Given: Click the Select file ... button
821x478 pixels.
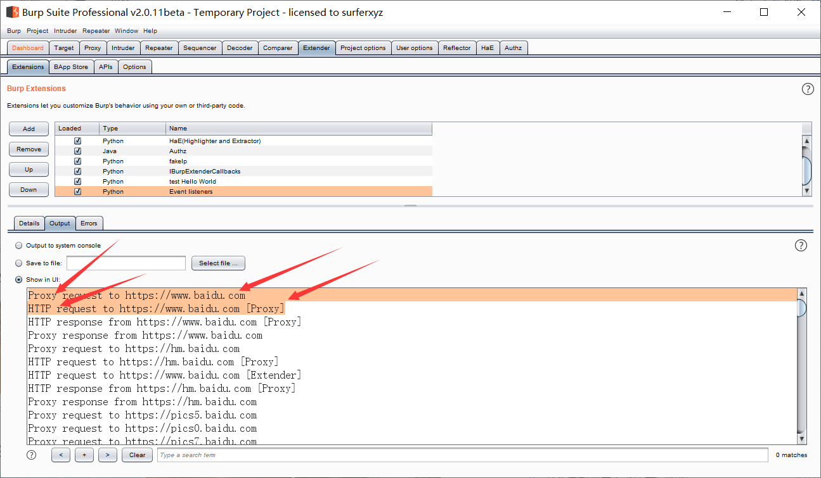Looking at the screenshot, I should point(218,263).
